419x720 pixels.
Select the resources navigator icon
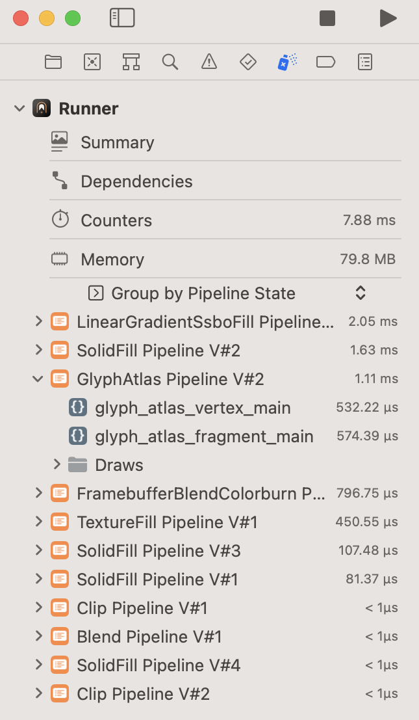coord(92,62)
